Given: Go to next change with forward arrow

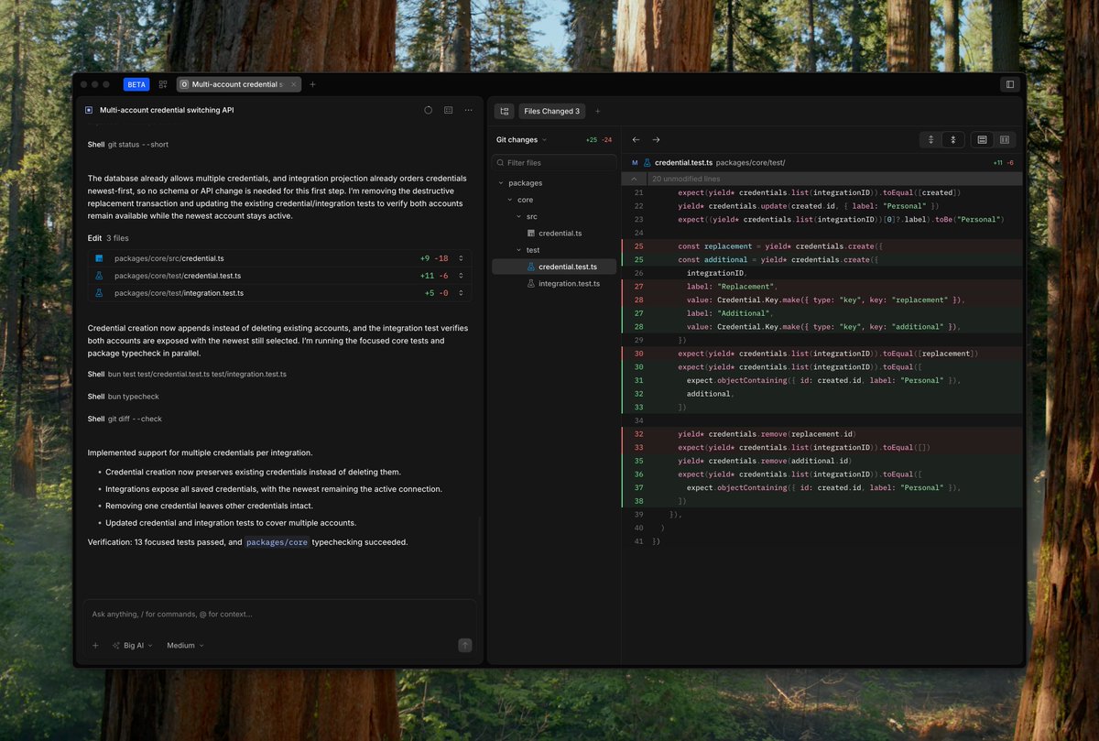Looking at the screenshot, I should (x=656, y=140).
